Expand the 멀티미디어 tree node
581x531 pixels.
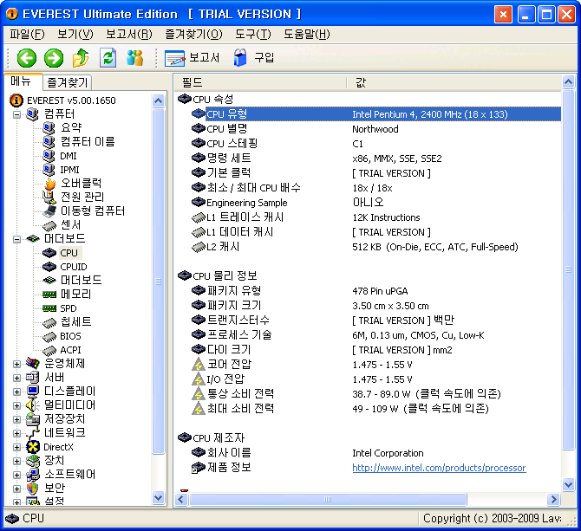16,405
